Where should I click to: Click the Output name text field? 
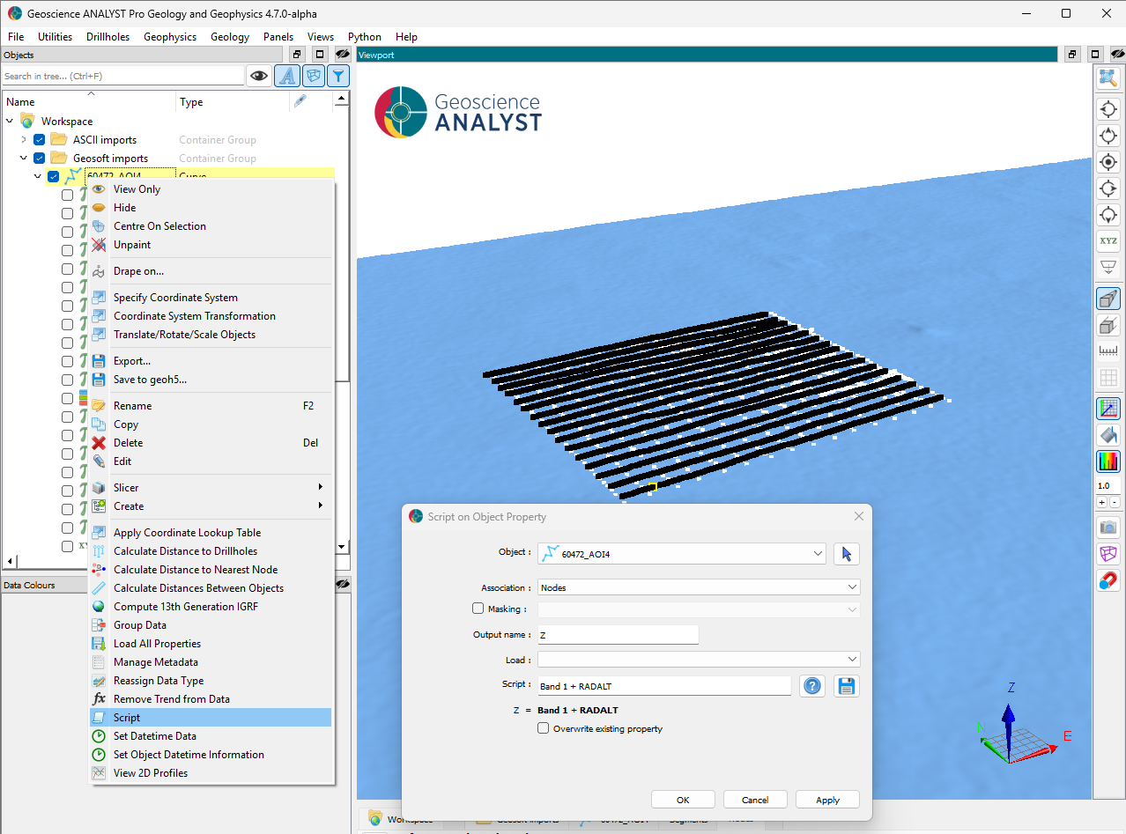click(x=617, y=635)
